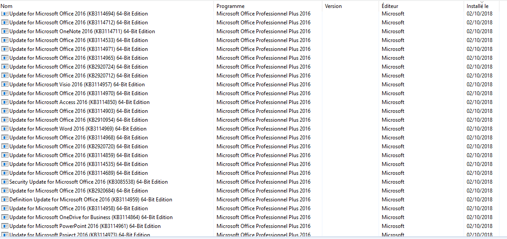Screen dimensions: 507x239
Task: Click the Access 2016 KB3114850 update icon
Action: pos(5,102)
